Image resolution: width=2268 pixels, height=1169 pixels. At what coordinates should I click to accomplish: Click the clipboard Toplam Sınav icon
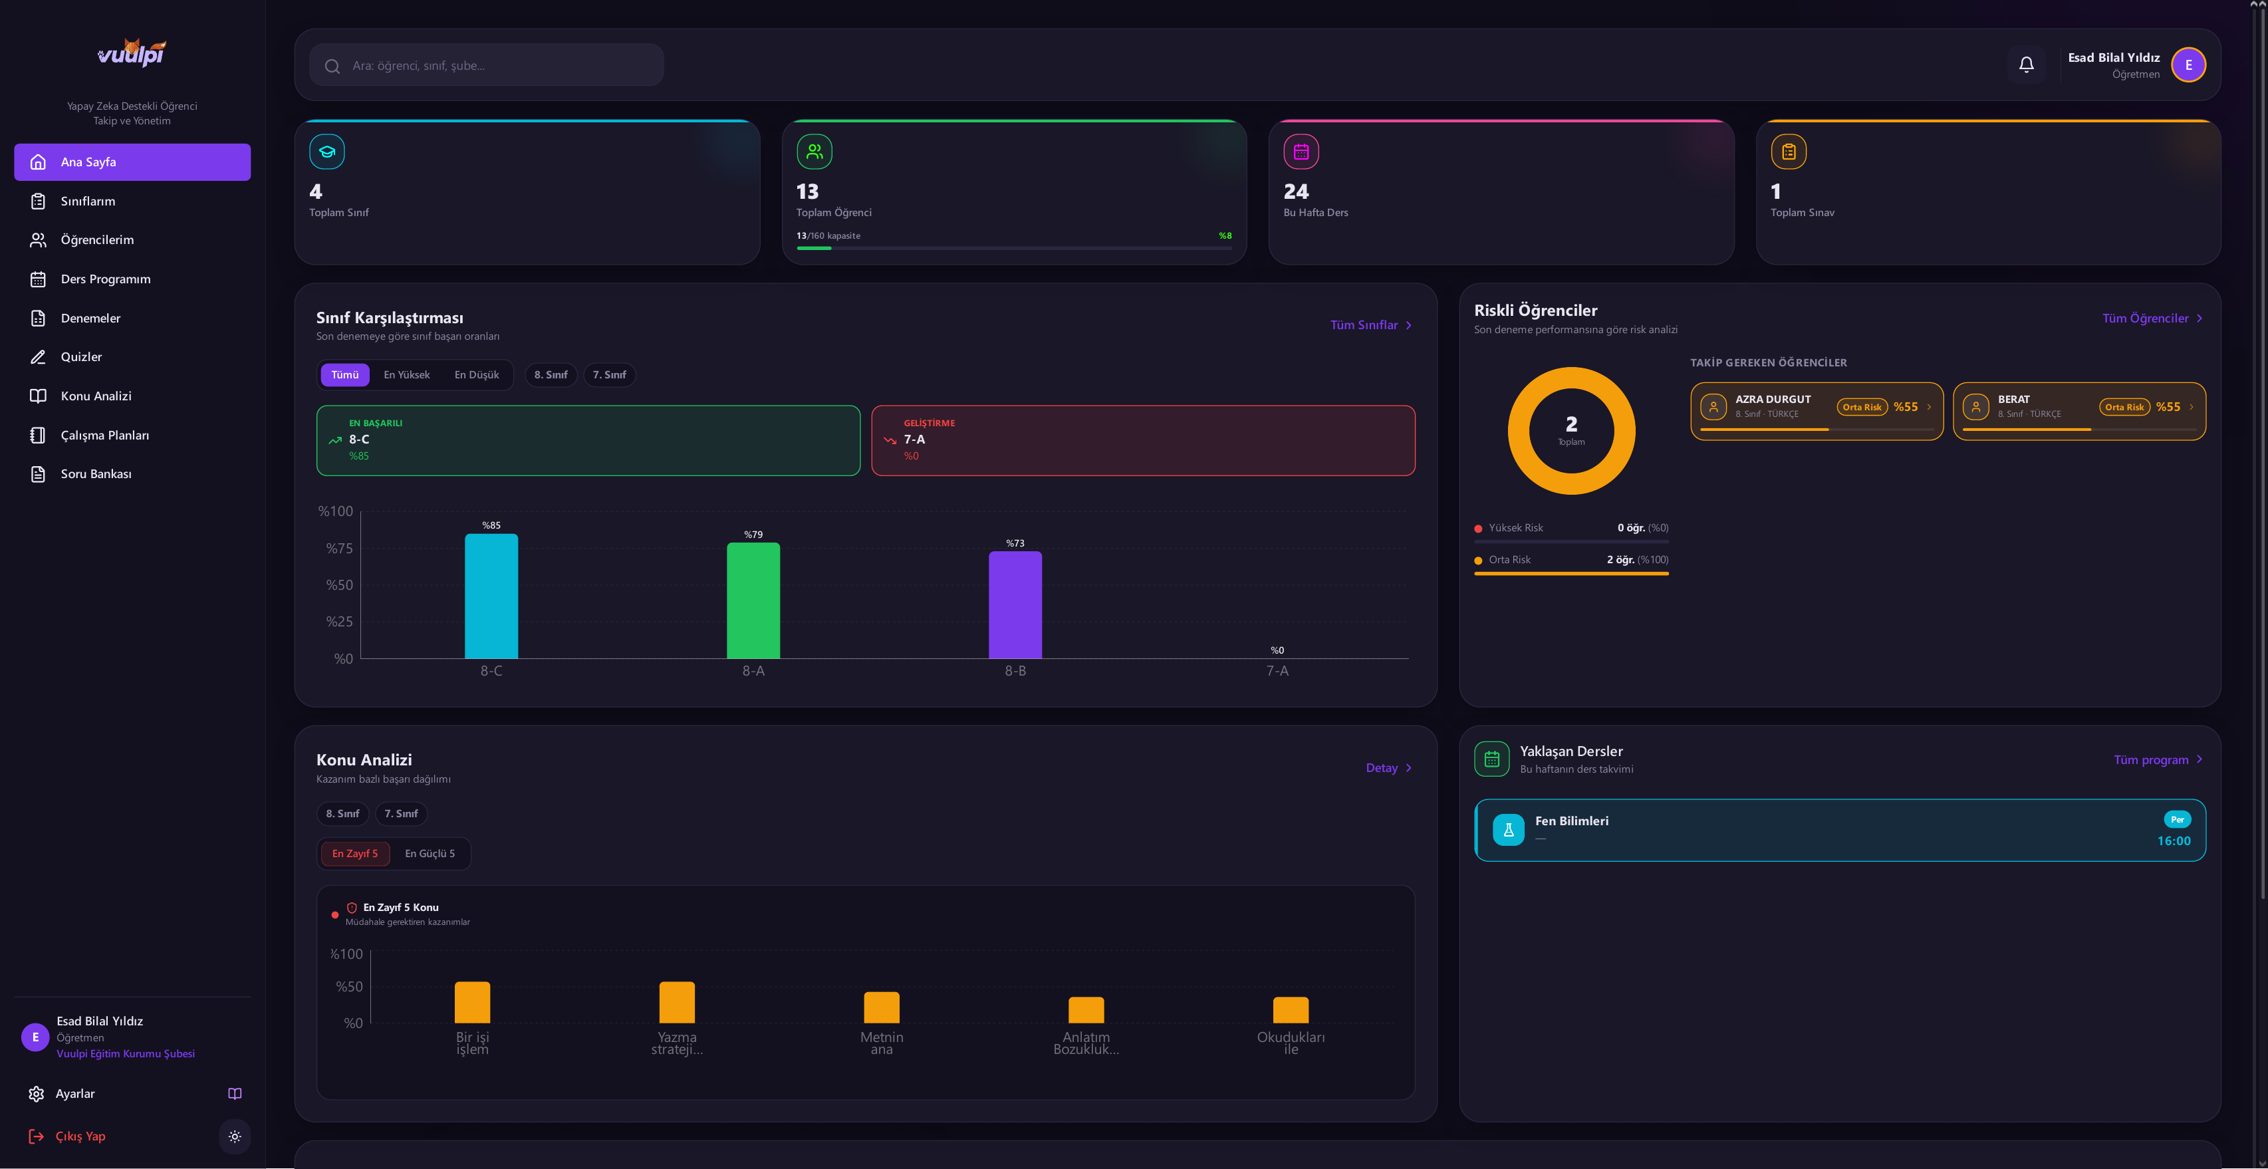[x=1788, y=152]
